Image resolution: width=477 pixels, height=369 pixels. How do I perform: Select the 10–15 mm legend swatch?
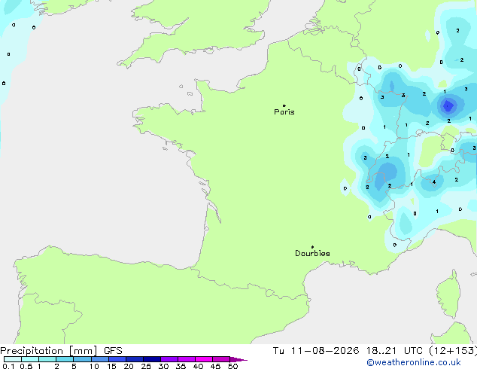pyautogui.click(x=100, y=359)
